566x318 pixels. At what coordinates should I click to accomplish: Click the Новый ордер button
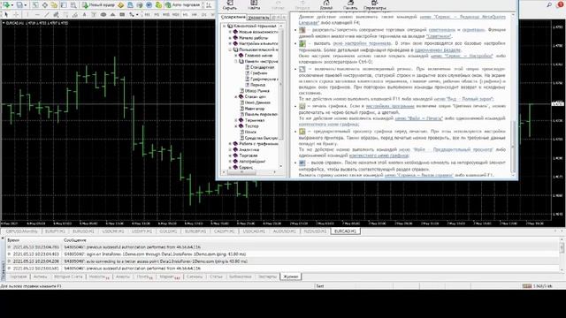tap(98, 5)
